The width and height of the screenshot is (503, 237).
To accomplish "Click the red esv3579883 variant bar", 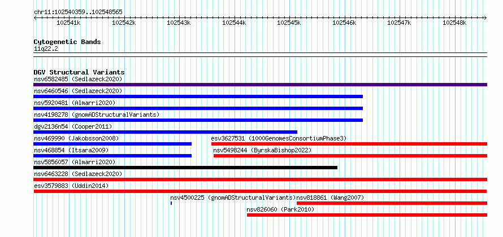I will point(260,191).
